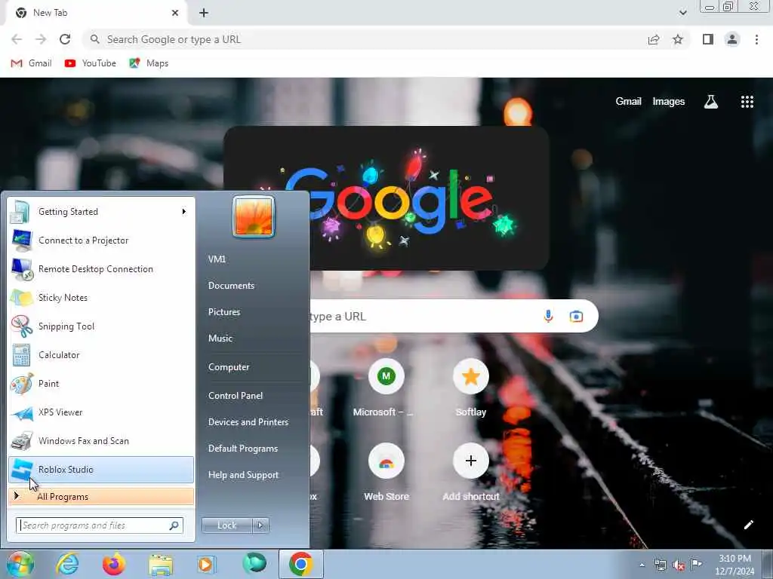Select Connect to a Projector

(101, 240)
